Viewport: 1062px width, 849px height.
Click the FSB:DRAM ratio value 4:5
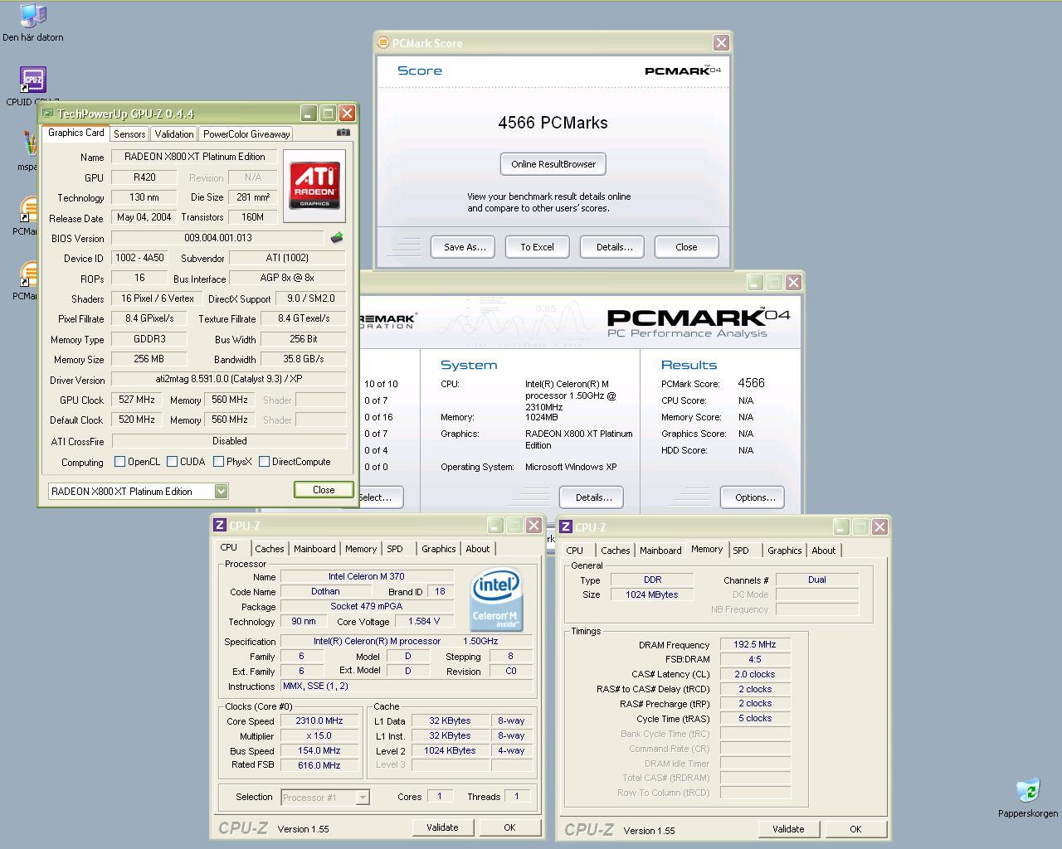tap(755, 660)
